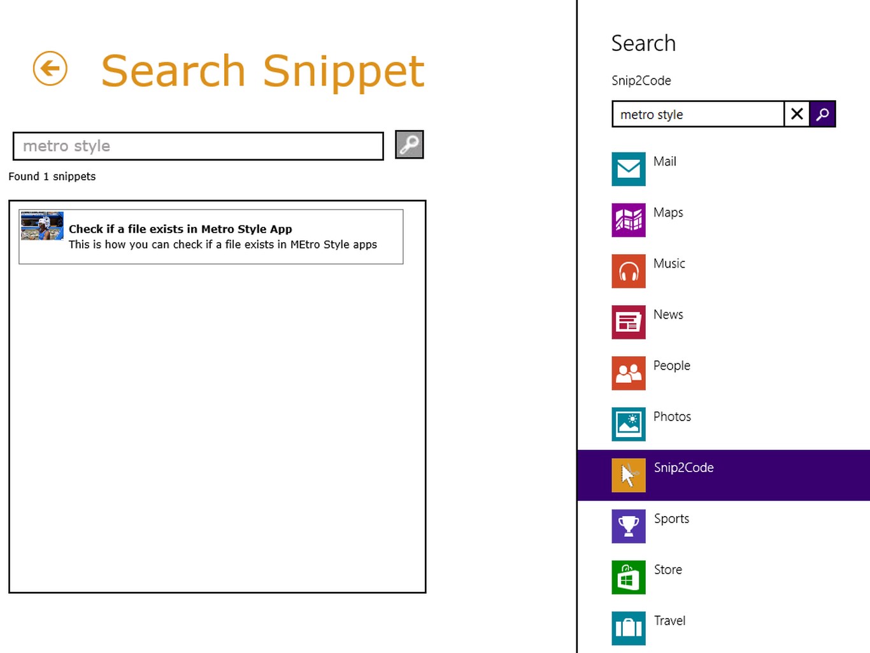
Task: Click the orange back arrow button
Action: [50, 68]
